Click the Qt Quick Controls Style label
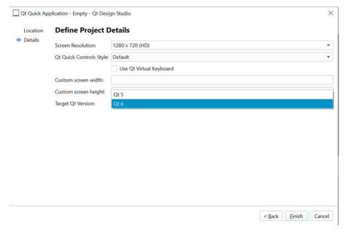Screen dimensions: 345x232 click(x=82, y=57)
